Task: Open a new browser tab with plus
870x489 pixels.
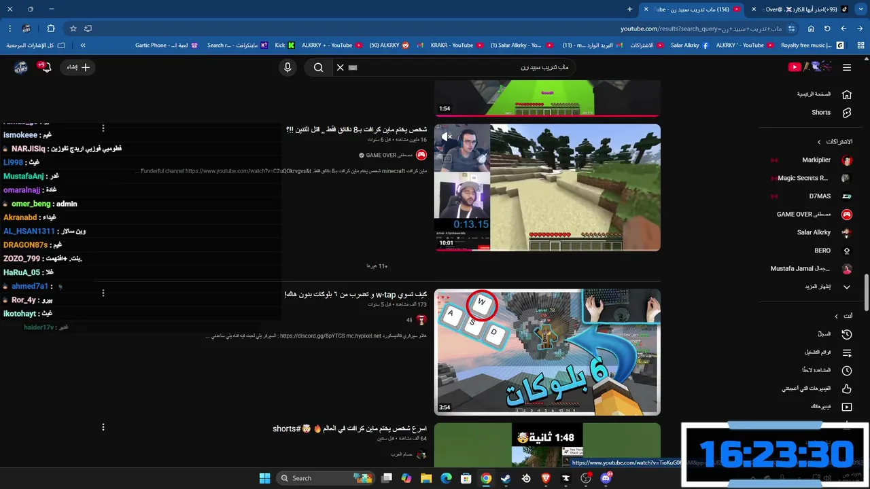Action: point(629,10)
